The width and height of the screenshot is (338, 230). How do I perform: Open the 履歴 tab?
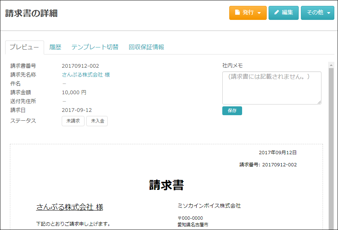55,47
